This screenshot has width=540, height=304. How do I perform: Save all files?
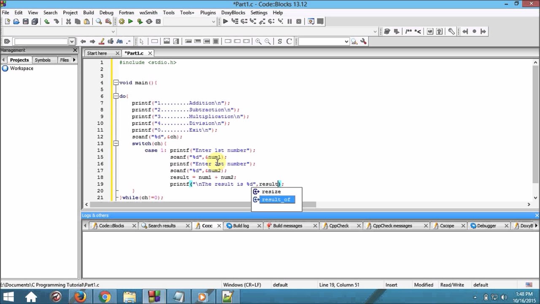pos(35,22)
